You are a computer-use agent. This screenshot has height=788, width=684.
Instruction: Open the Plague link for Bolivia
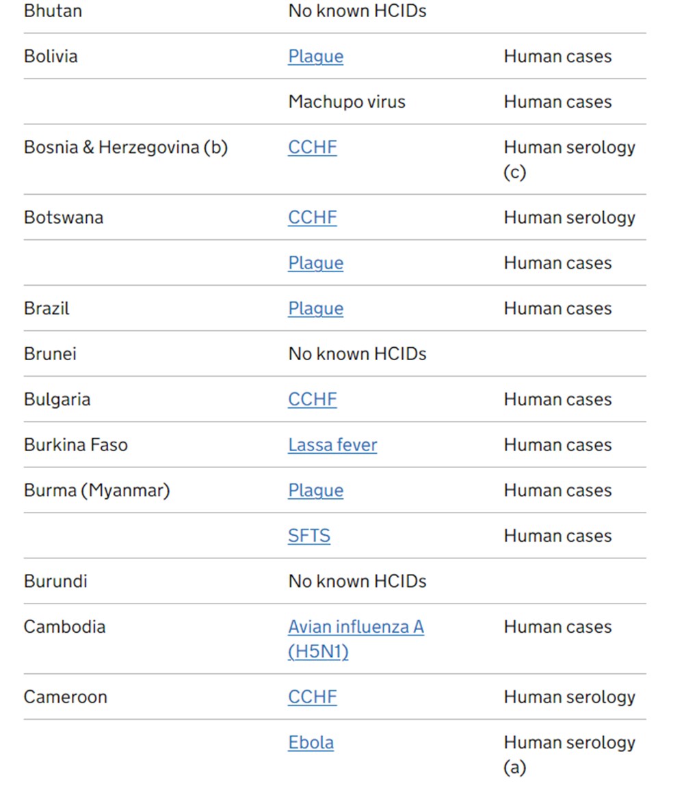point(315,57)
